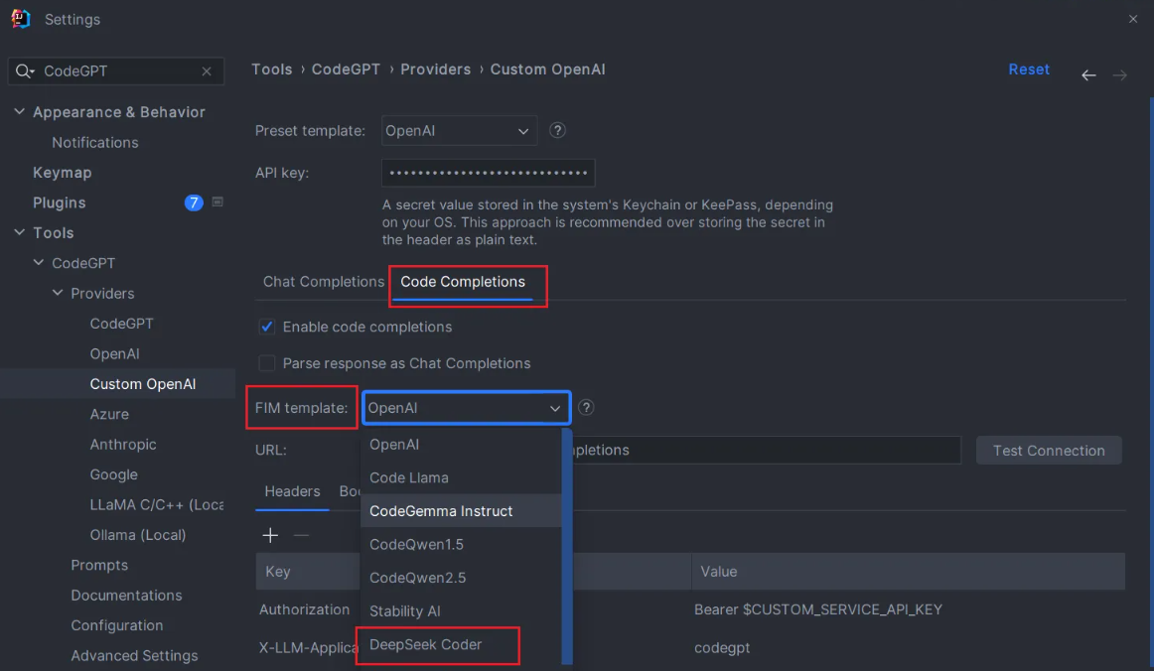Choose CodeGemma Instruct template option
The image size is (1154, 671).
461,510
